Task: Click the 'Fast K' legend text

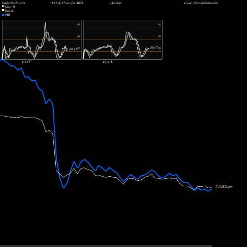Action: (9, 11)
